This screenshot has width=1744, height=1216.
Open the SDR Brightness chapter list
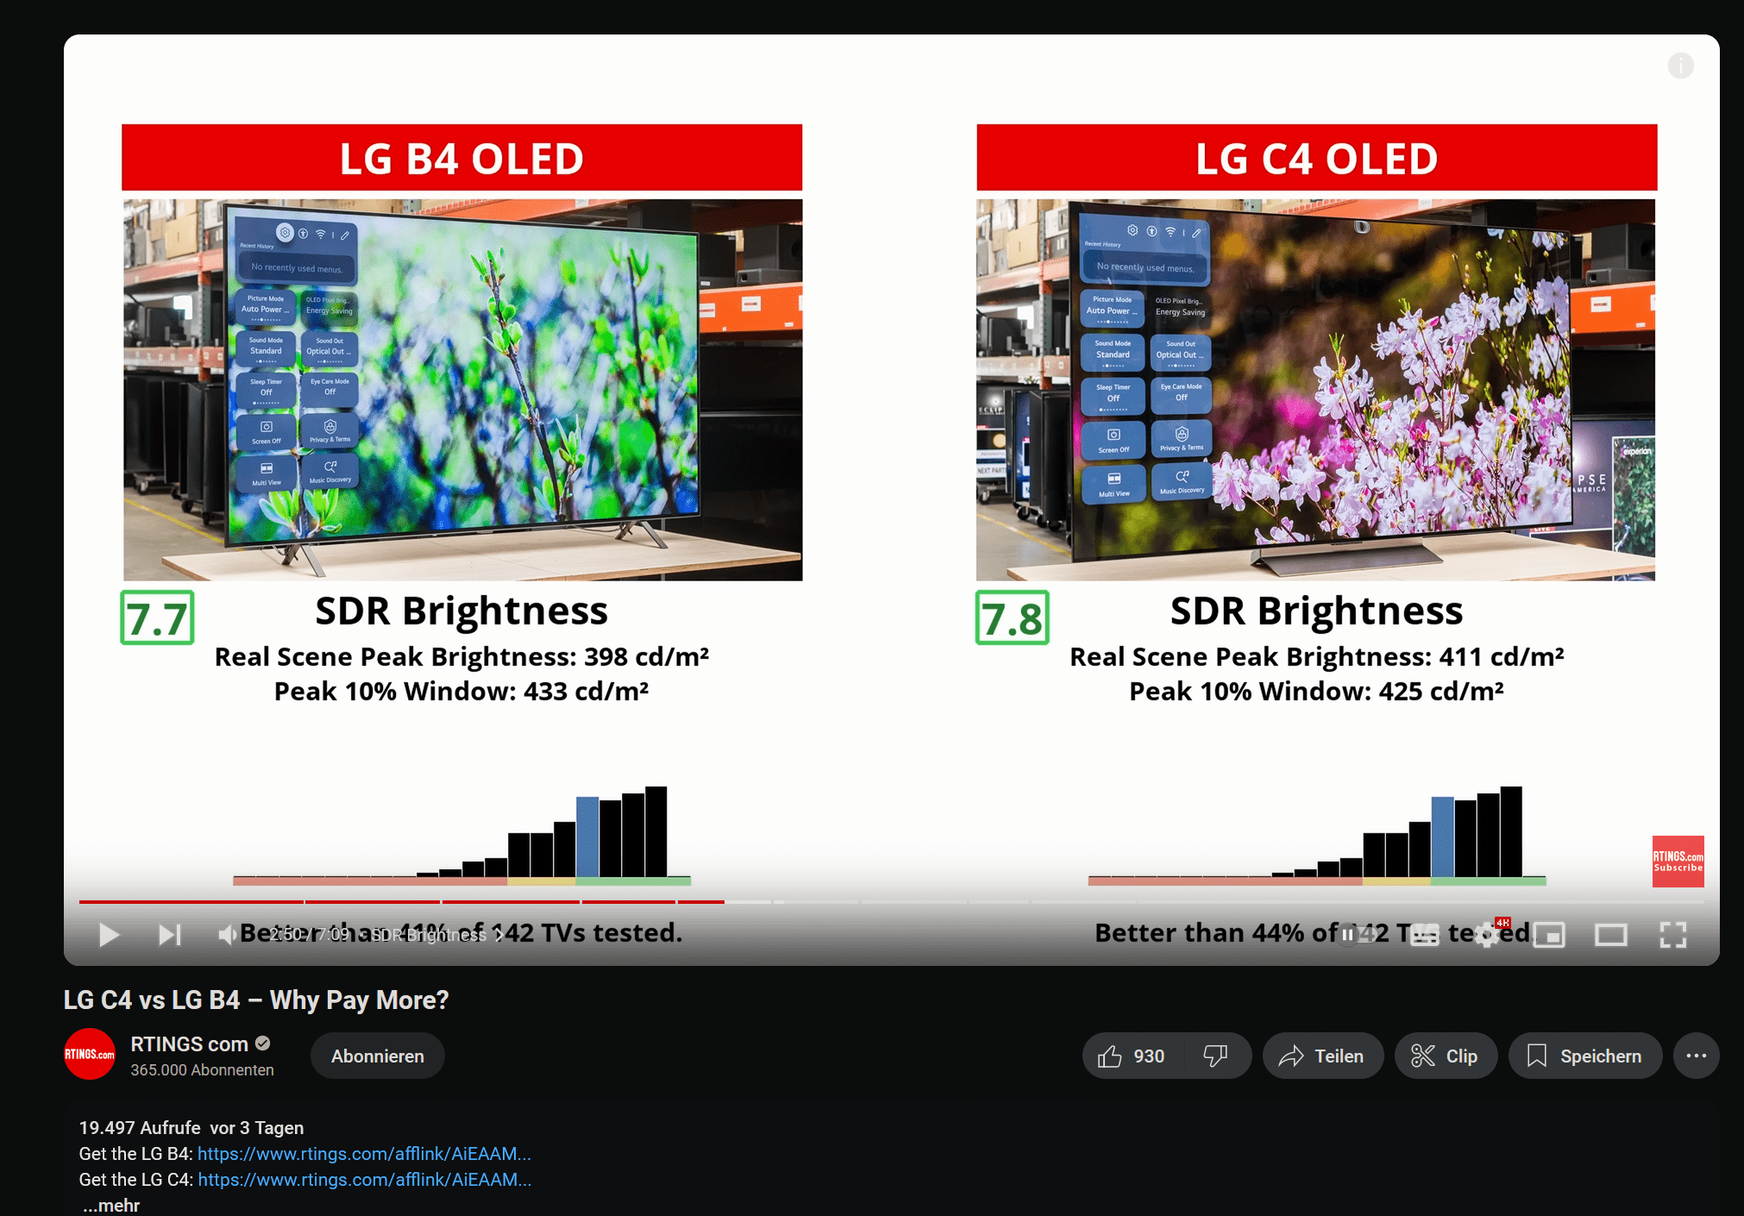point(437,935)
